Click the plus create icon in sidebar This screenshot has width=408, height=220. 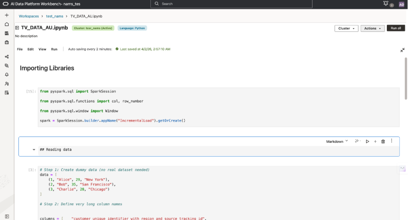(6, 15)
